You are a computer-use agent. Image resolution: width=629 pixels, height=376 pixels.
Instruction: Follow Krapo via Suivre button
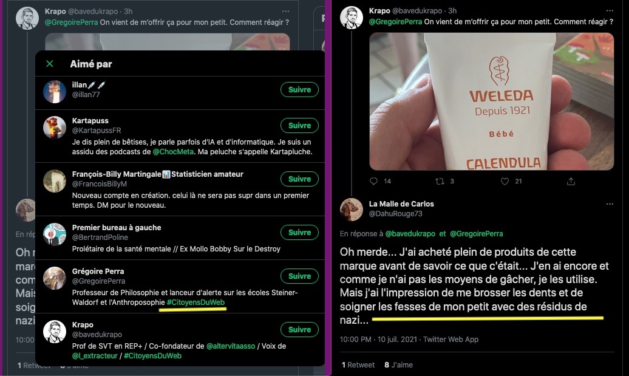pos(299,329)
